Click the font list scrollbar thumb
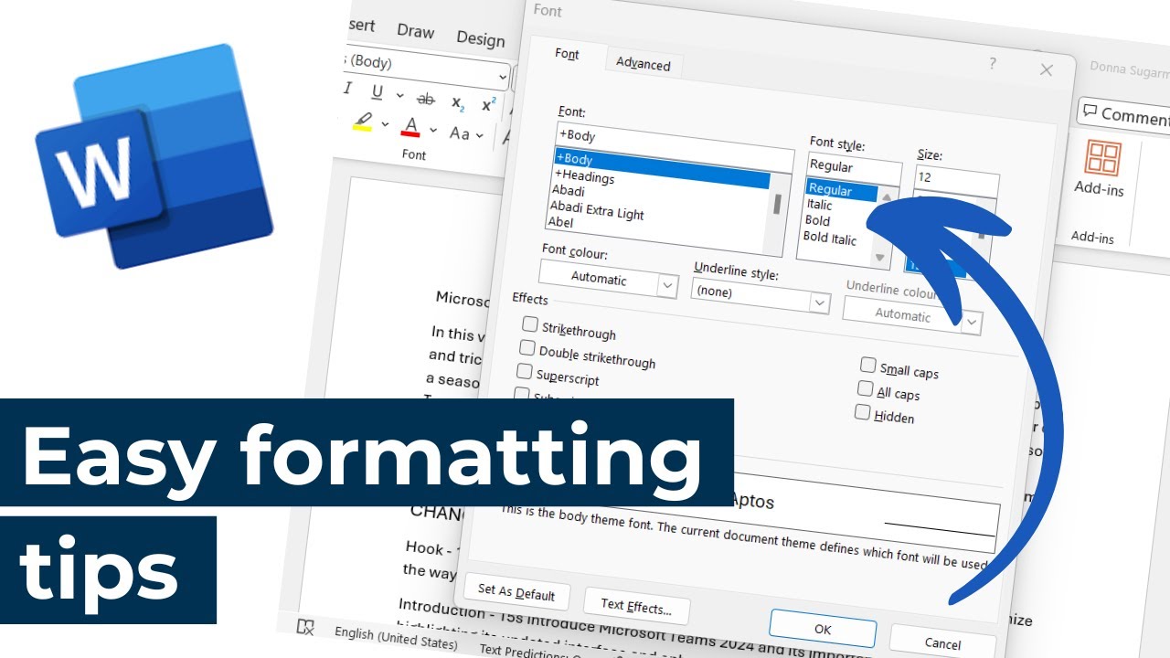Image resolution: width=1170 pixels, height=658 pixels. [x=777, y=204]
